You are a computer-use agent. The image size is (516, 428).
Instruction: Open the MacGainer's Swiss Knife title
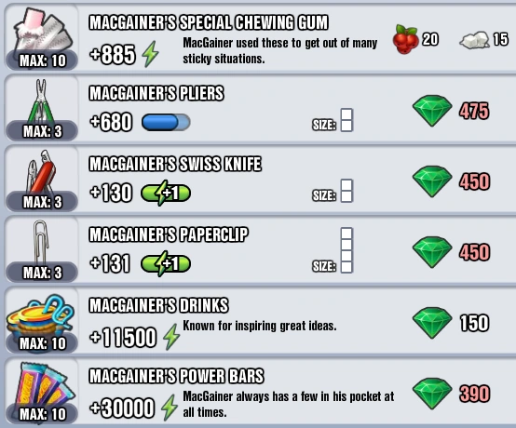pyautogui.click(x=175, y=164)
